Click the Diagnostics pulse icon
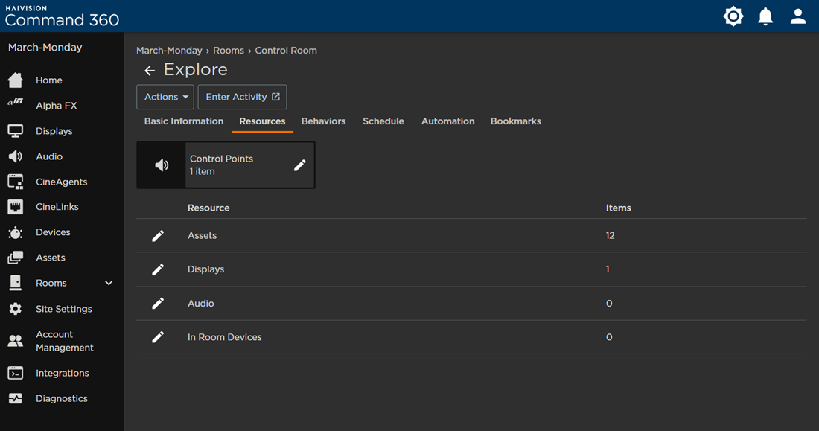Viewport: 819px width, 431px height. click(x=15, y=398)
